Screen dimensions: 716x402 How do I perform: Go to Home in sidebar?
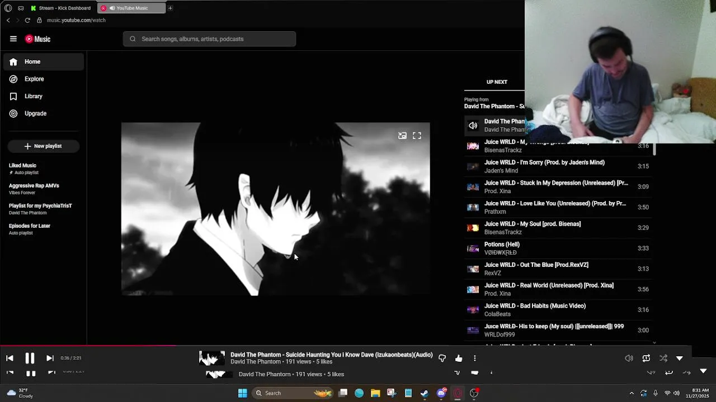(x=44, y=61)
